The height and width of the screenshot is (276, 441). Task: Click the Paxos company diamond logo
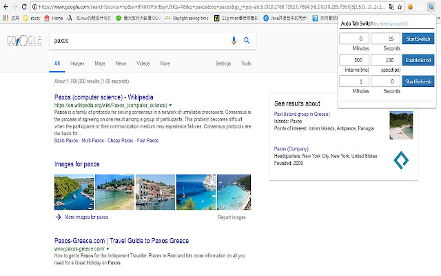point(401,160)
